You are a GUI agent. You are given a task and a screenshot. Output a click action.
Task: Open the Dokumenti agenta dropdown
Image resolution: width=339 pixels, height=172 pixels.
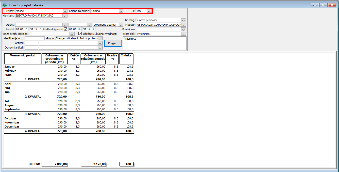[x=121, y=25]
